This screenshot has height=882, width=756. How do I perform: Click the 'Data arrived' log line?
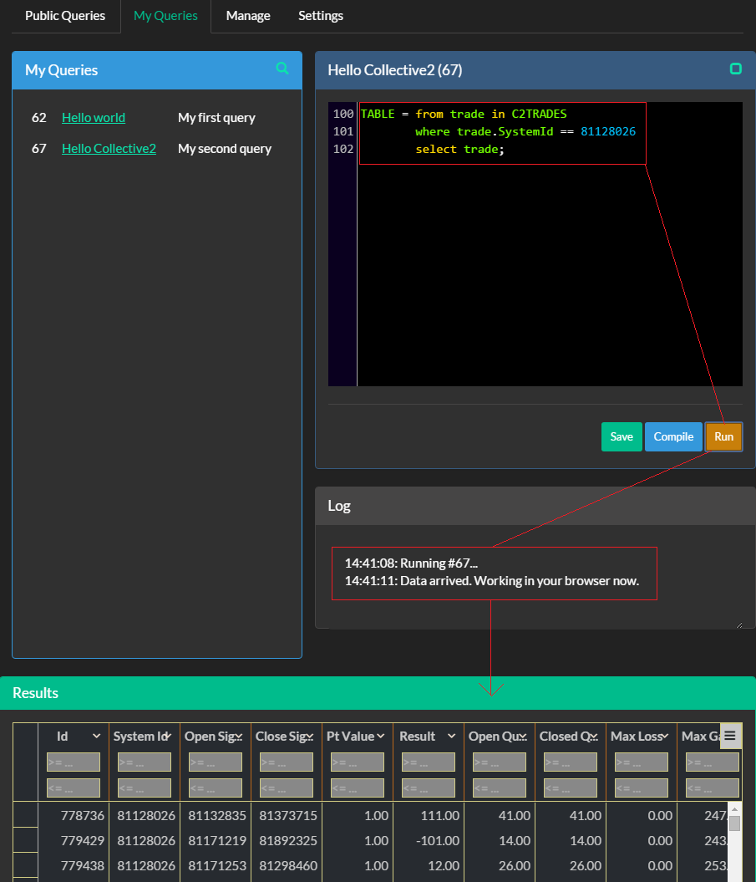[492, 580]
